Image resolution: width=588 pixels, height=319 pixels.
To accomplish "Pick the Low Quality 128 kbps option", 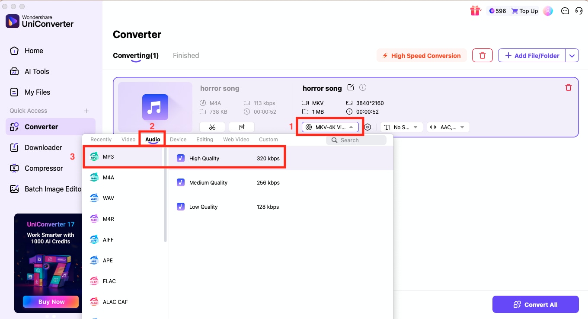I will 229,207.
